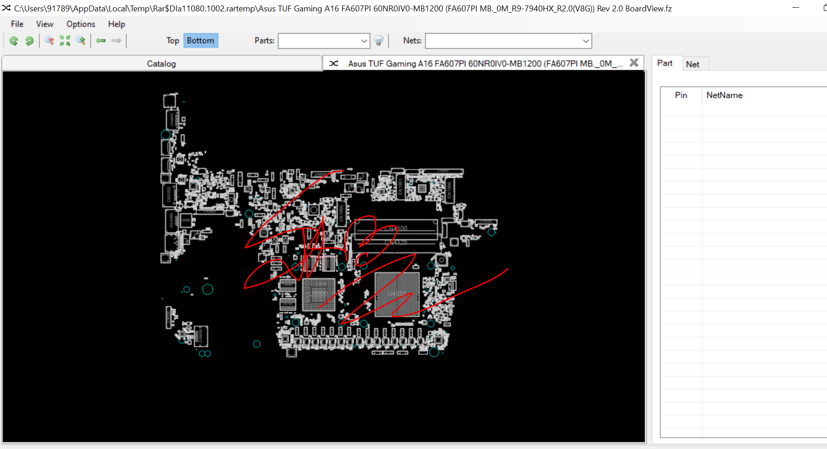This screenshot has width=827, height=449.
Task: Open the Options menu
Action: click(x=81, y=24)
